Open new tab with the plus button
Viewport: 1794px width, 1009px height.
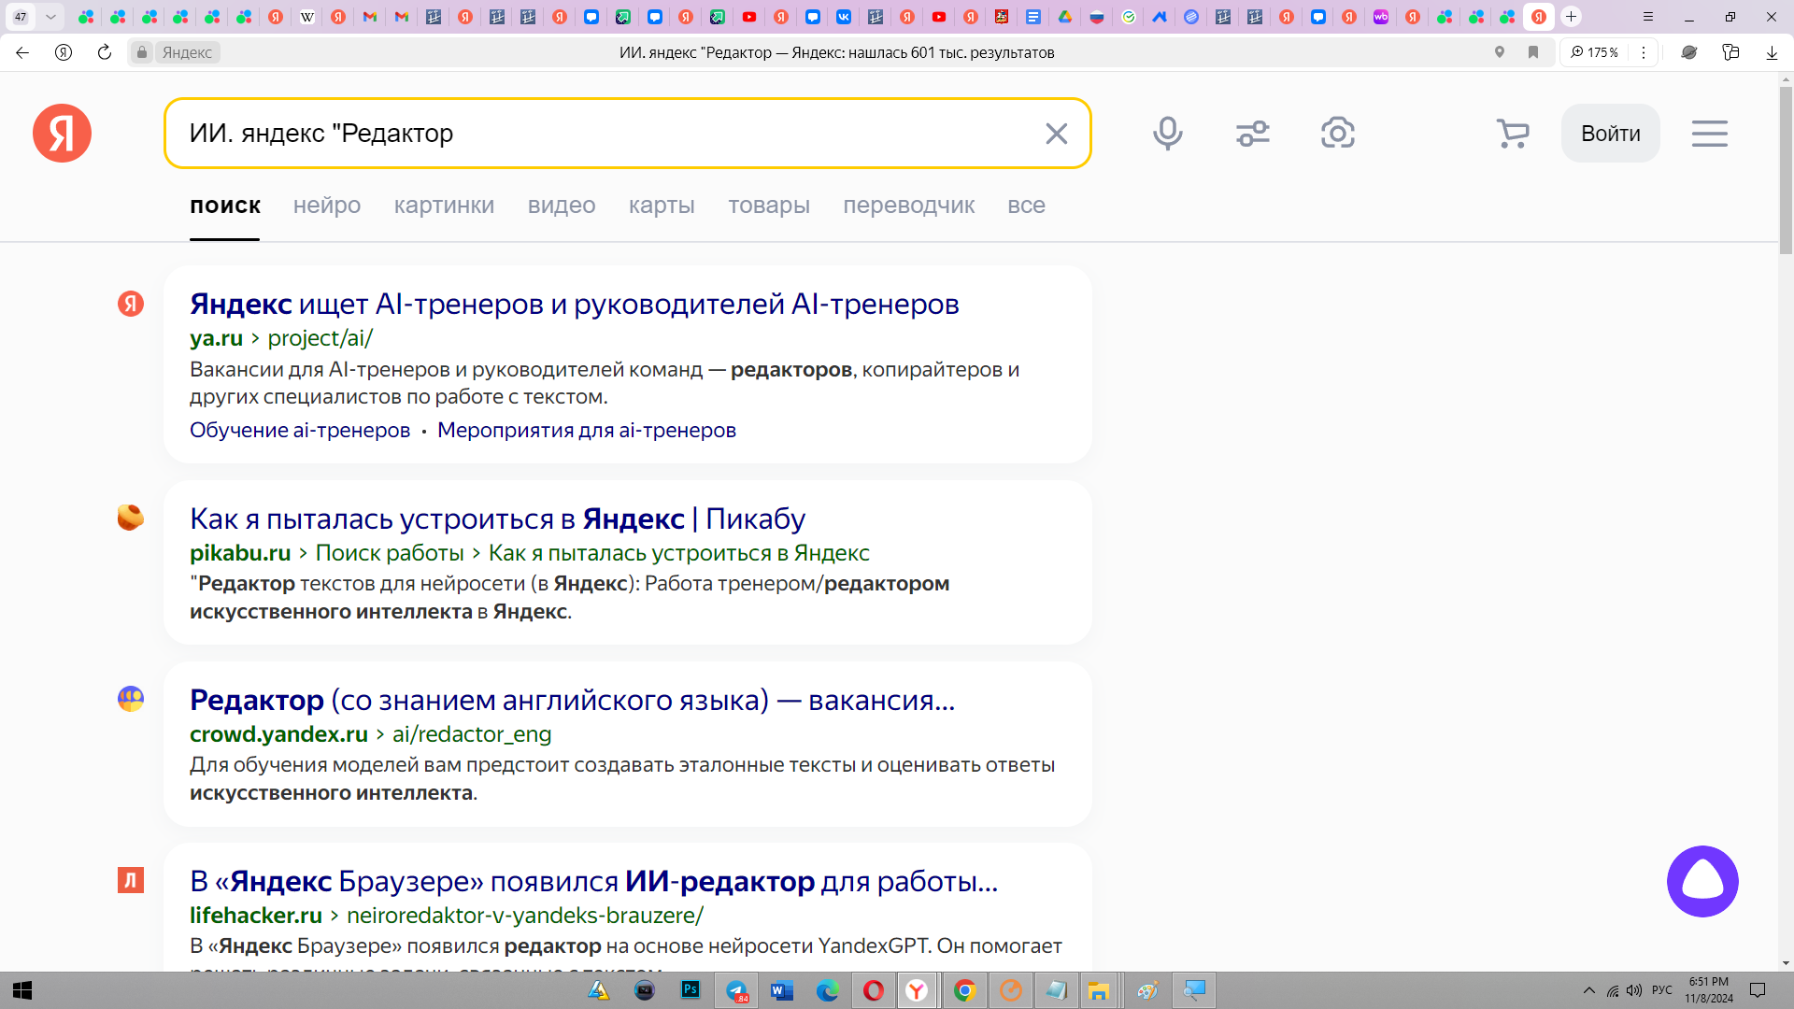click(1572, 17)
